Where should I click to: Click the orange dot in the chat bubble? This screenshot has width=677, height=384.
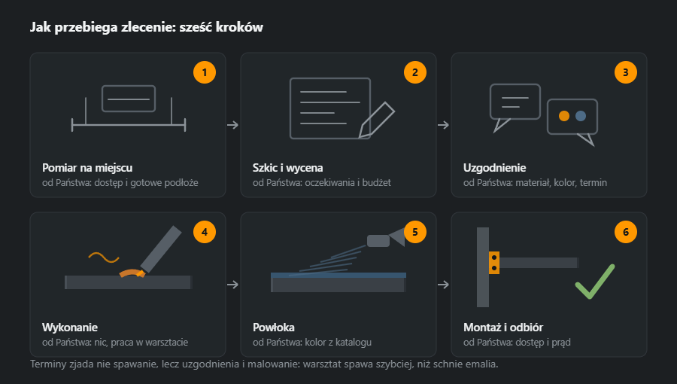(x=564, y=116)
